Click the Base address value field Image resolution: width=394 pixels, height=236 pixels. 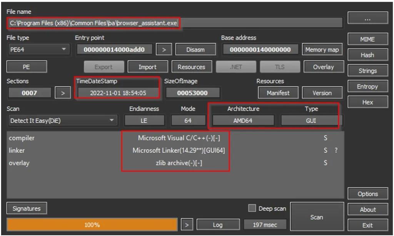point(260,50)
